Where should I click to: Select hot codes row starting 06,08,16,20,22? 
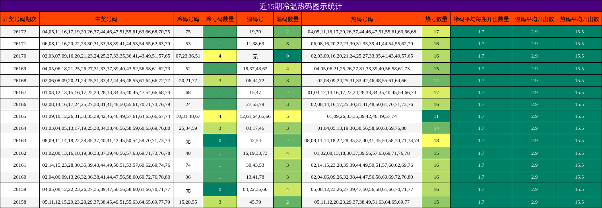click(x=362, y=44)
